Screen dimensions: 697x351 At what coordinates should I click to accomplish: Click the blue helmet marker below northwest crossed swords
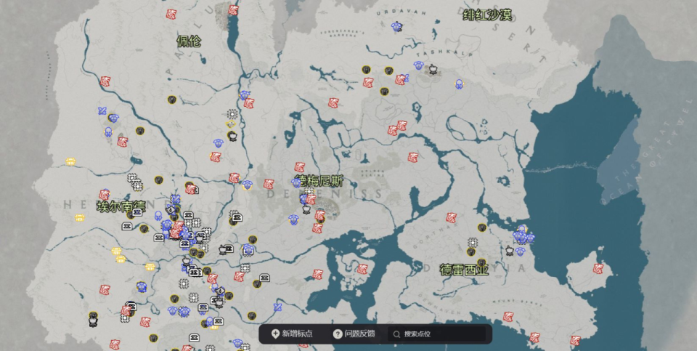click(x=108, y=132)
